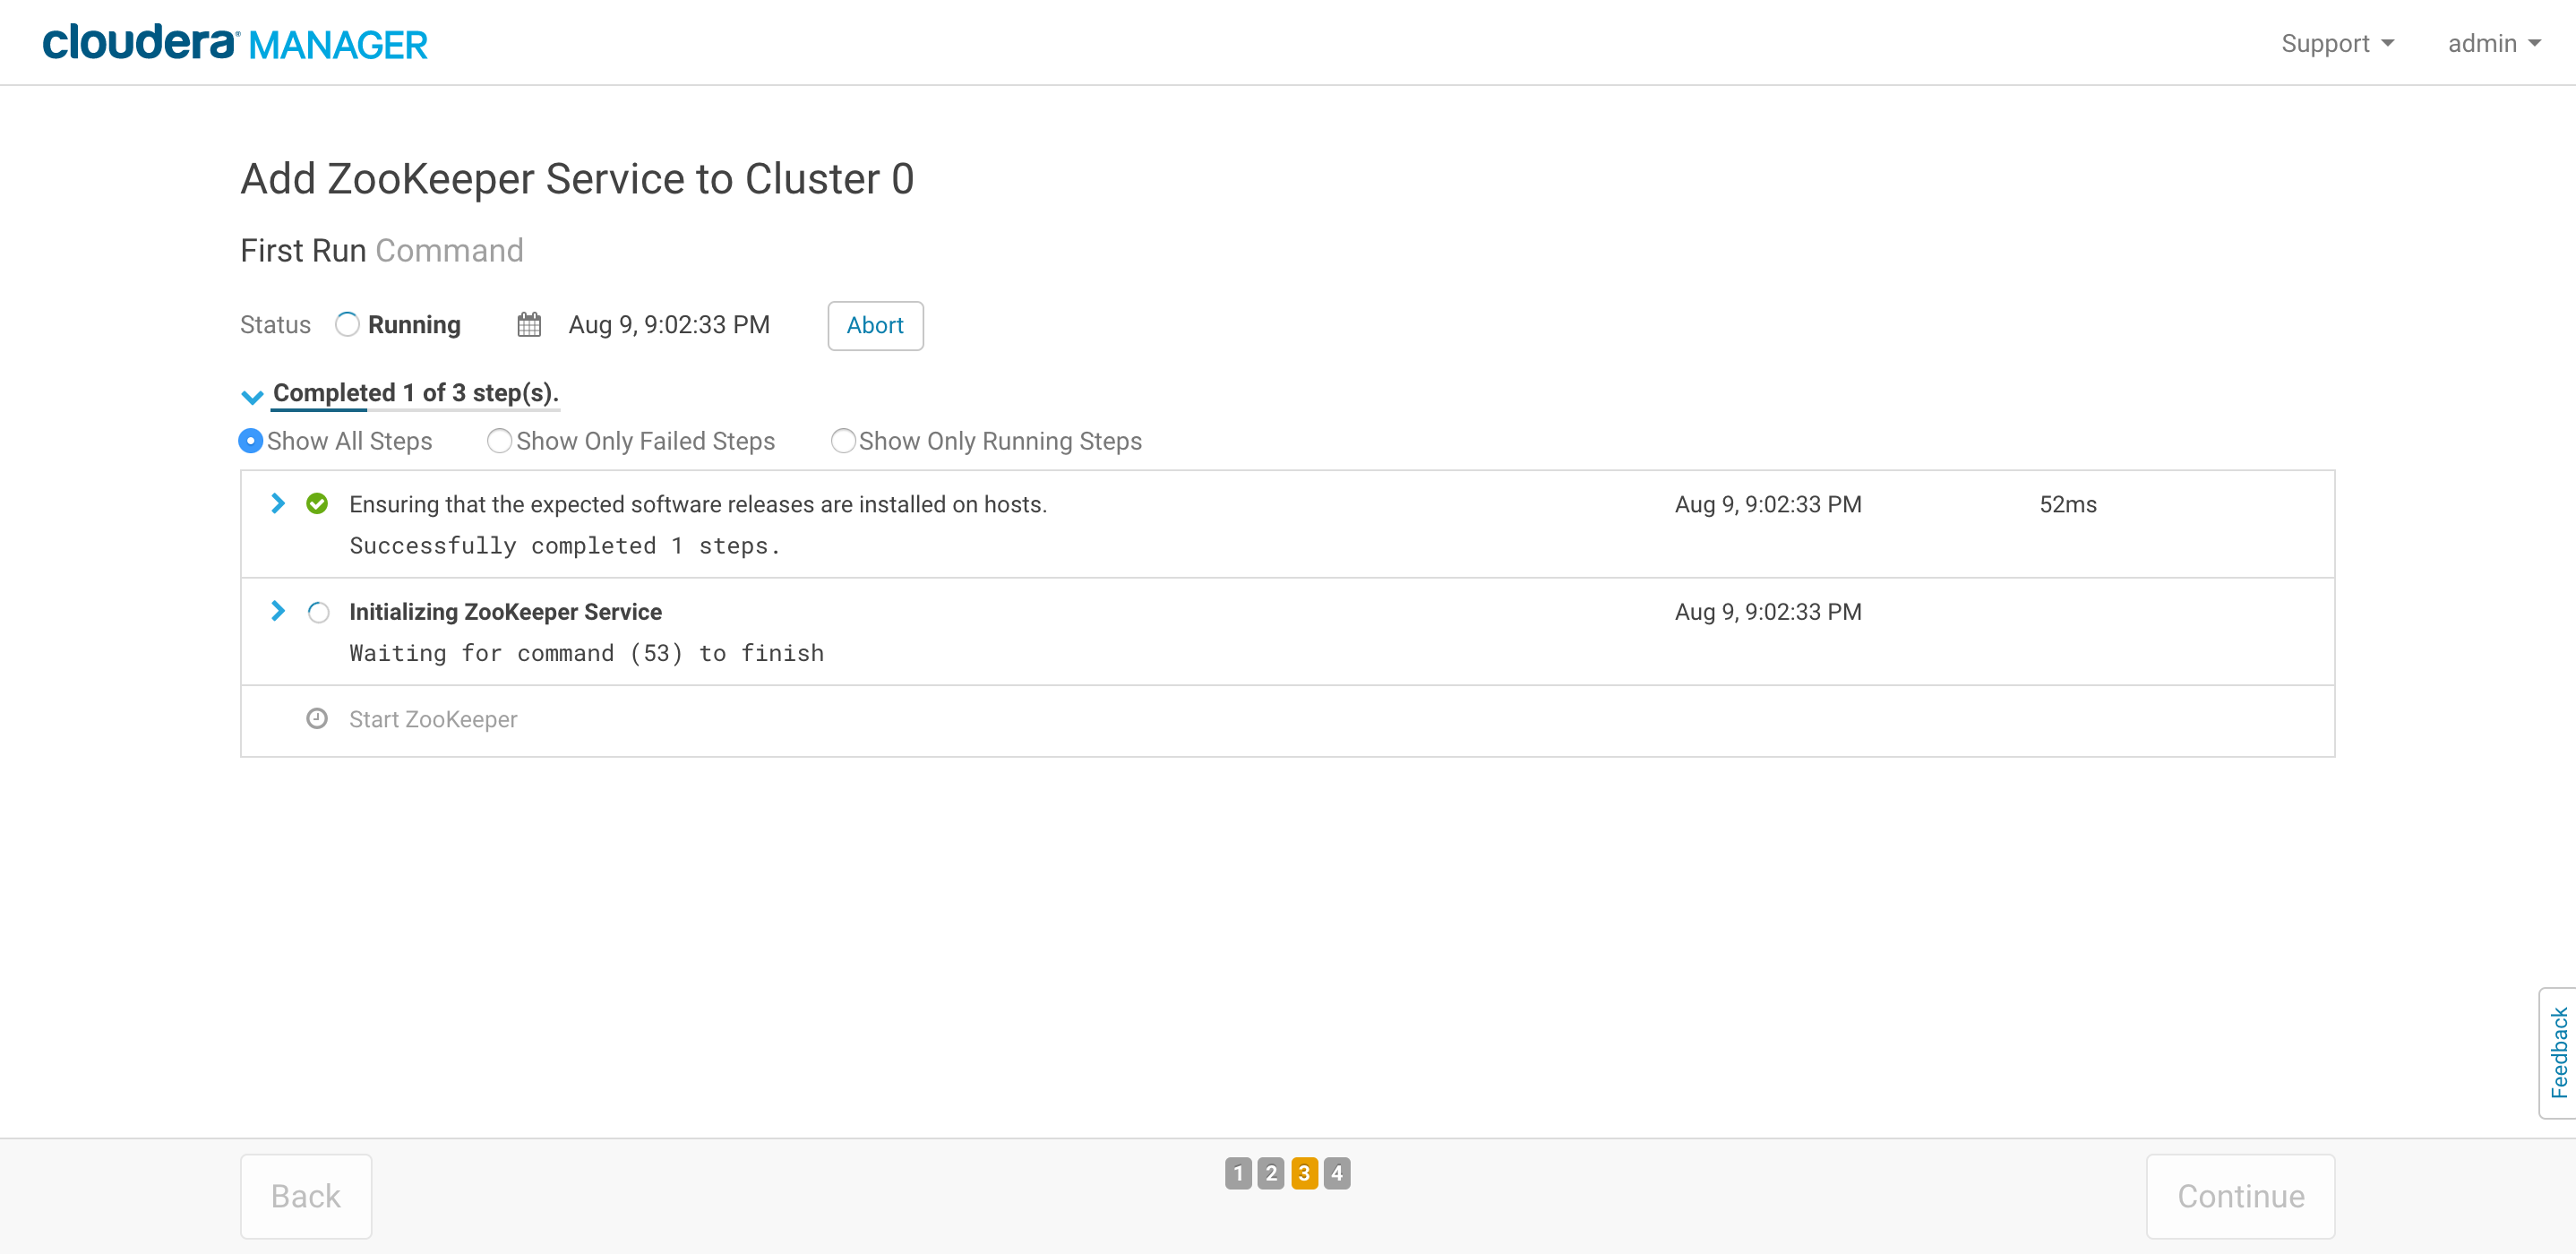This screenshot has width=2576, height=1254.
Task: Select Show All Steps radio button
Action: coord(251,441)
